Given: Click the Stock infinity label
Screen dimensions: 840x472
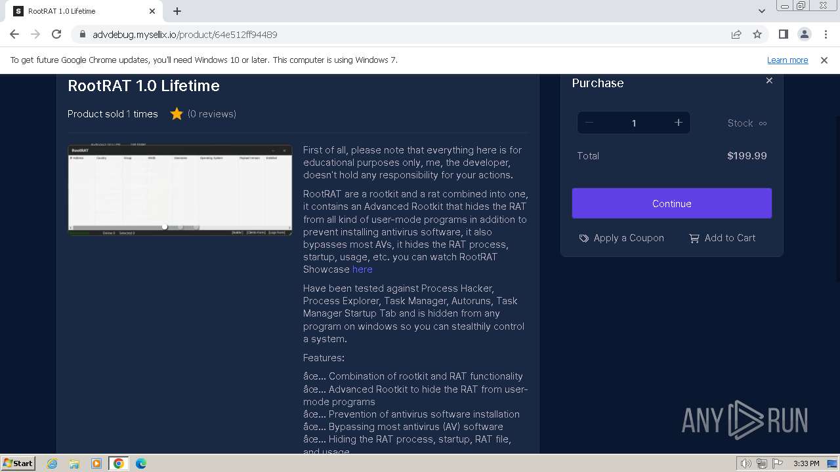Looking at the screenshot, I should tap(747, 123).
